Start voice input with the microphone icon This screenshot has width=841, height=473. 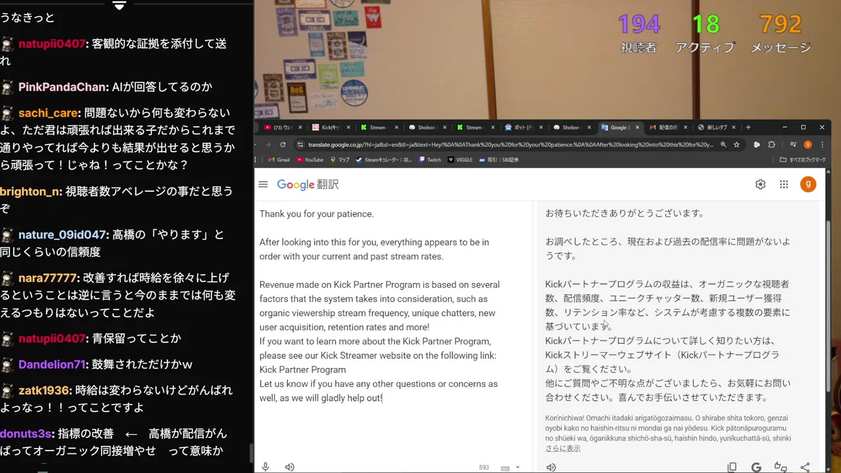pyautogui.click(x=265, y=467)
